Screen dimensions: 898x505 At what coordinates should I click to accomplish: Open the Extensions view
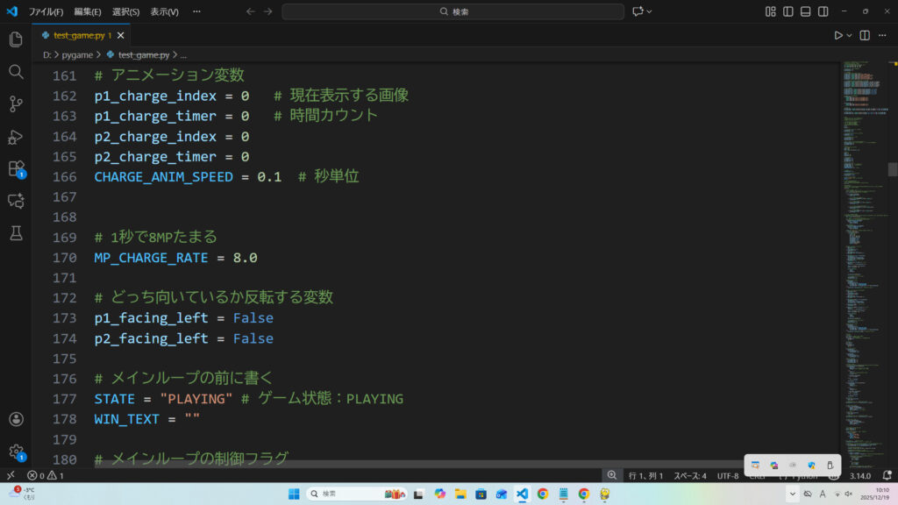click(x=15, y=168)
